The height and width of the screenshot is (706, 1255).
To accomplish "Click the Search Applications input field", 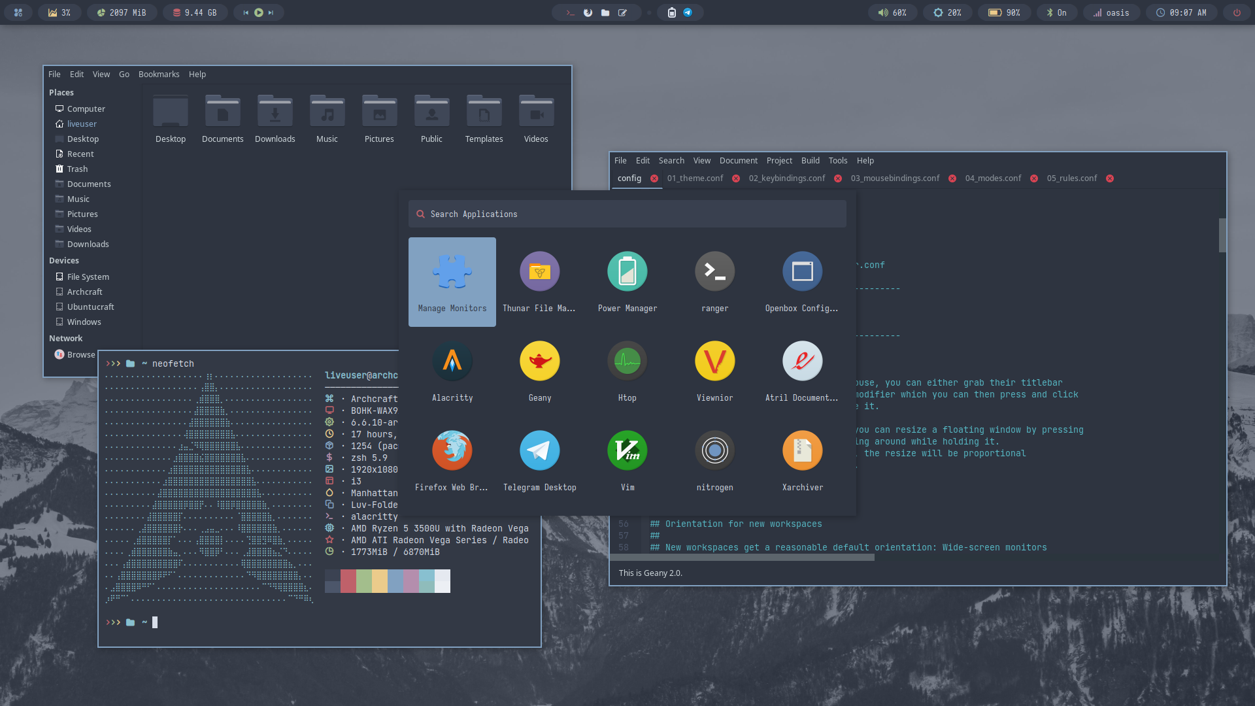I will point(627,214).
